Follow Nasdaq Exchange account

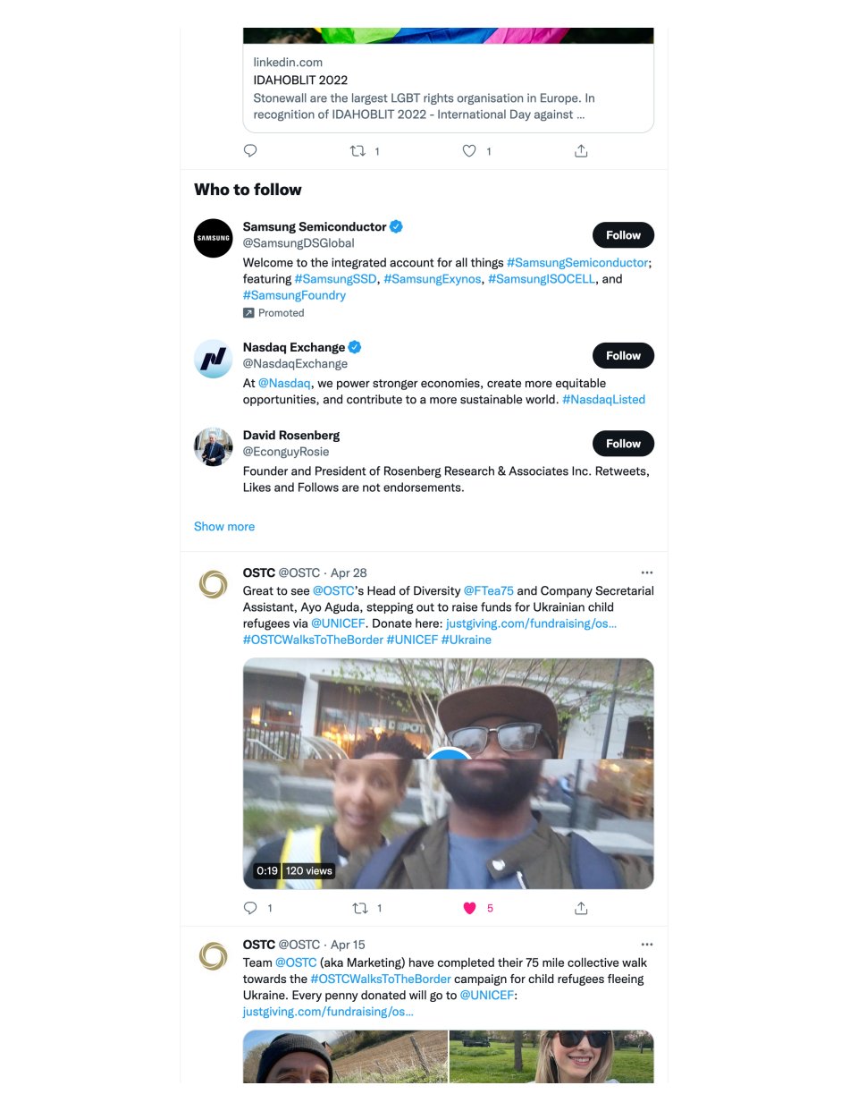pos(623,356)
